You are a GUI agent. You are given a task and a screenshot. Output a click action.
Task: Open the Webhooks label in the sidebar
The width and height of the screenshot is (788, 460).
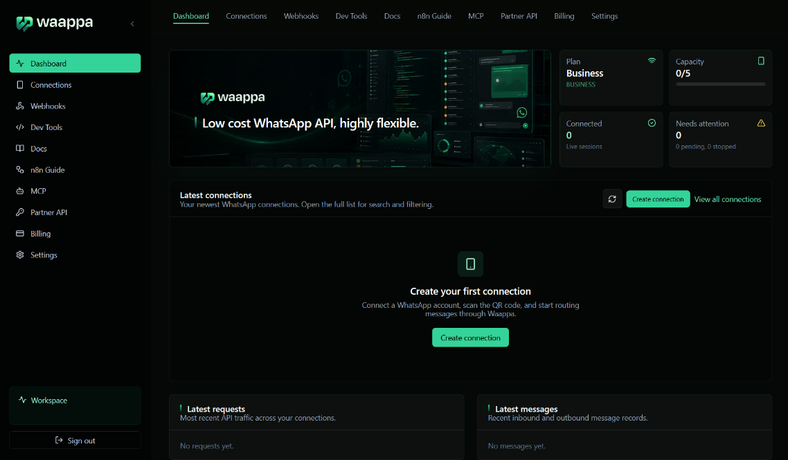click(48, 106)
